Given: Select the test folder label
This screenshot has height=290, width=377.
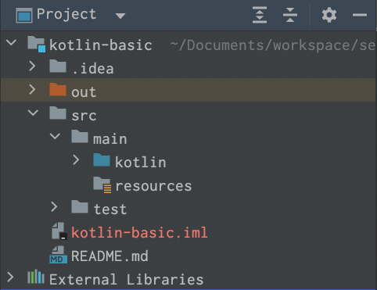Looking at the screenshot, I should 110,209.
